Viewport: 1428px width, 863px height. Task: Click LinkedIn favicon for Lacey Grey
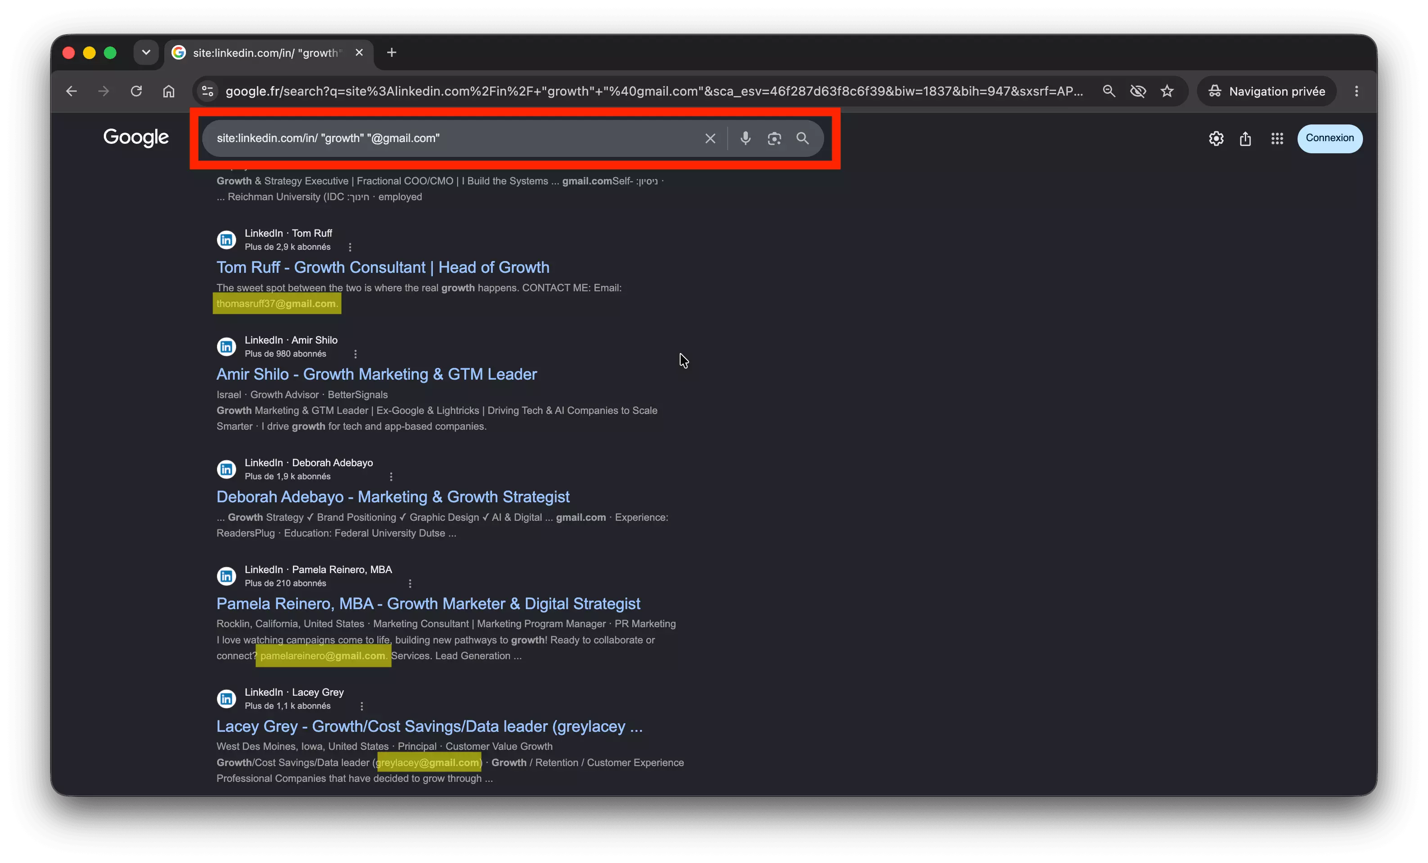point(227,698)
